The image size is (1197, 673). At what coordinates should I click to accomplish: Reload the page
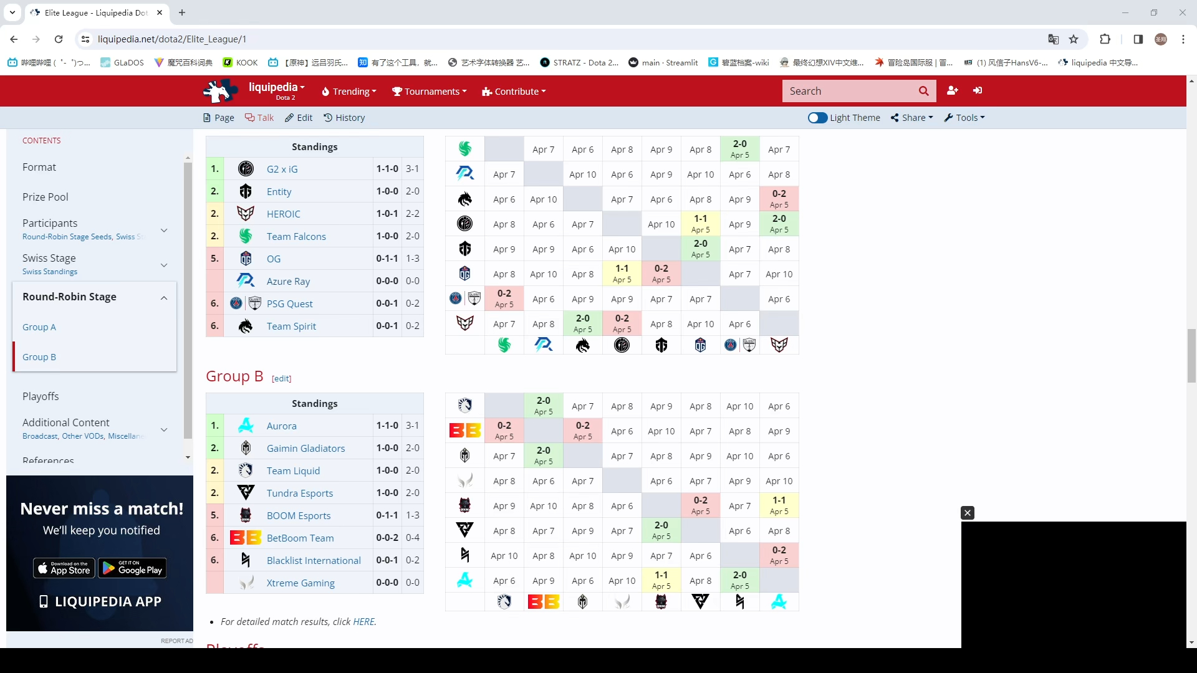pos(59,39)
